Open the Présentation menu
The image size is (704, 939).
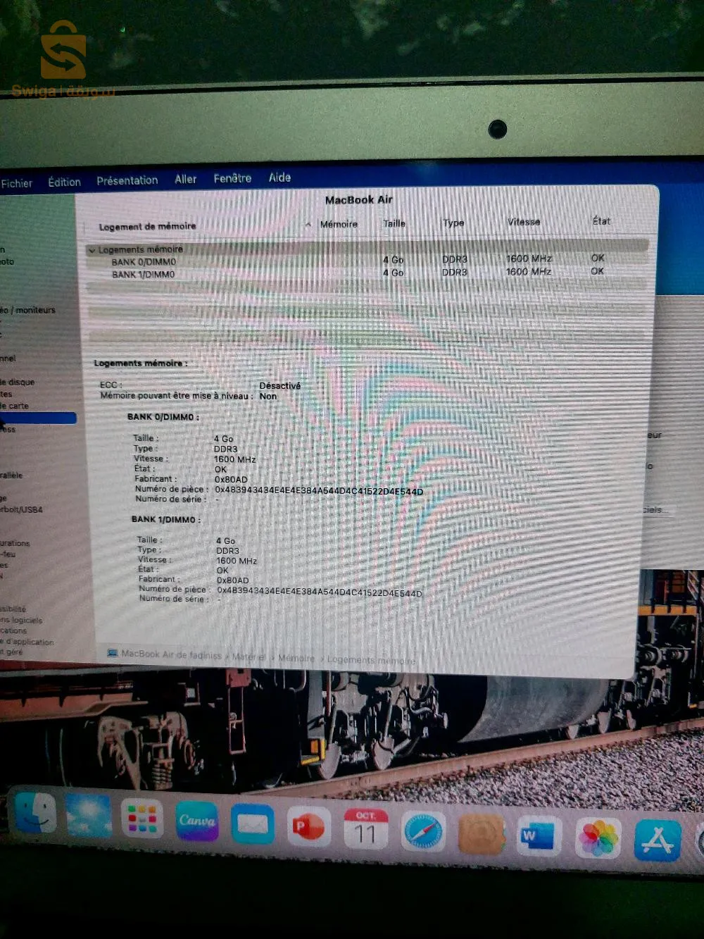pos(127,180)
